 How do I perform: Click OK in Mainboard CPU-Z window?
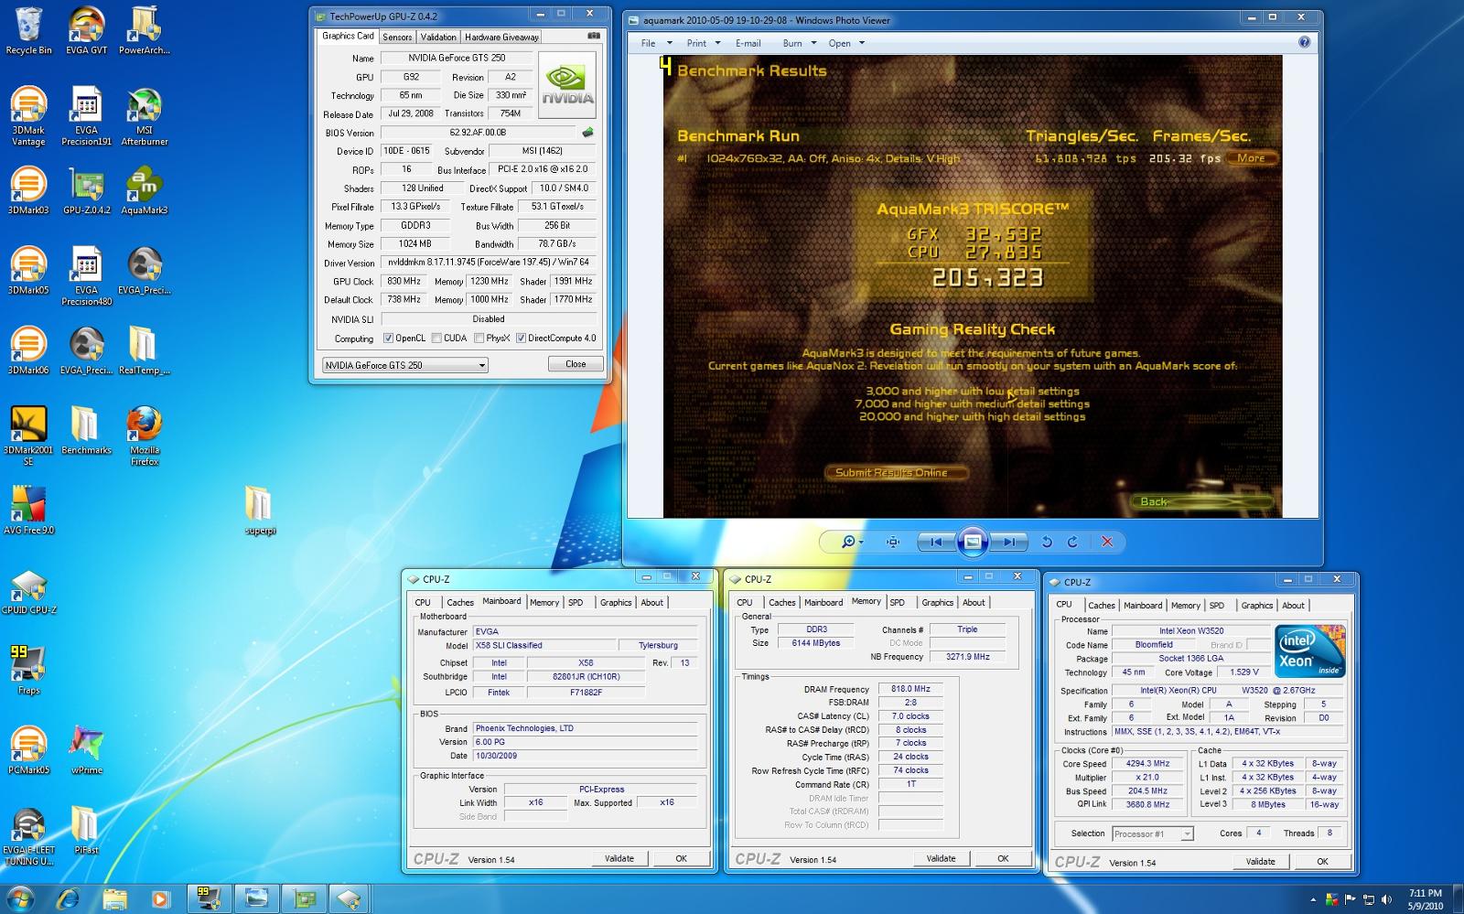click(681, 858)
